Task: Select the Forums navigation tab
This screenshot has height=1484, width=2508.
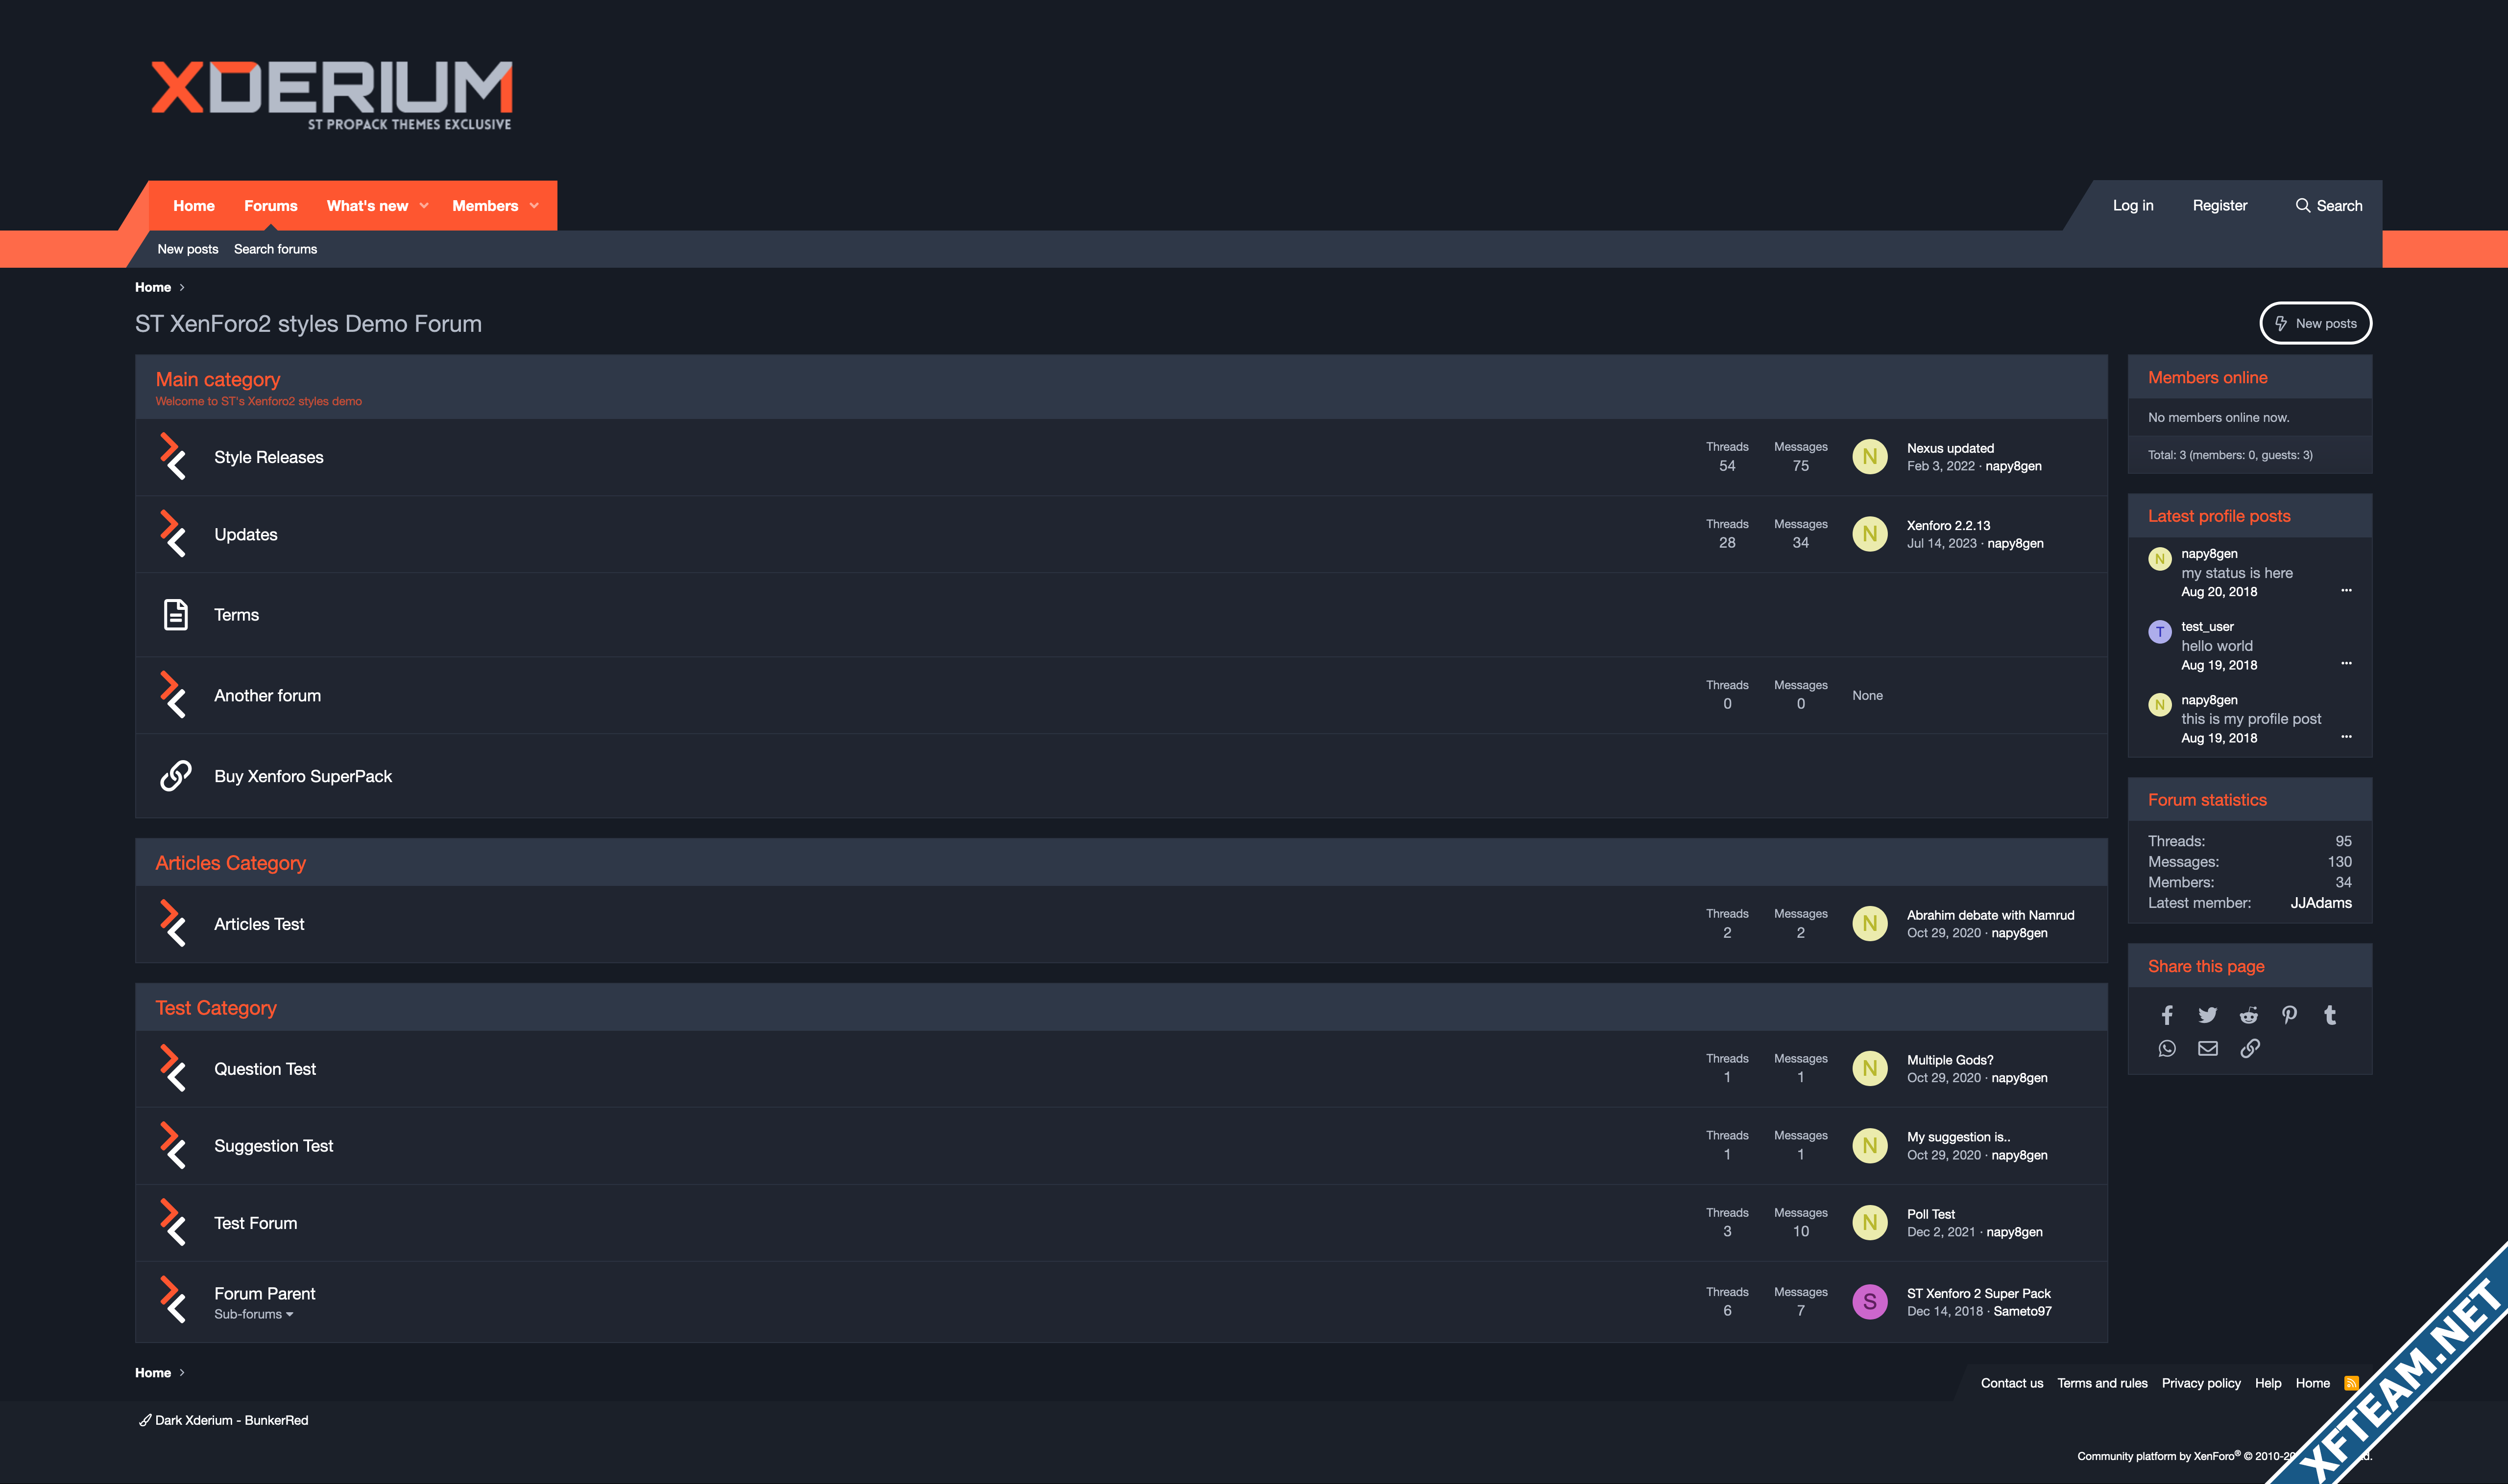Action: coord(270,206)
